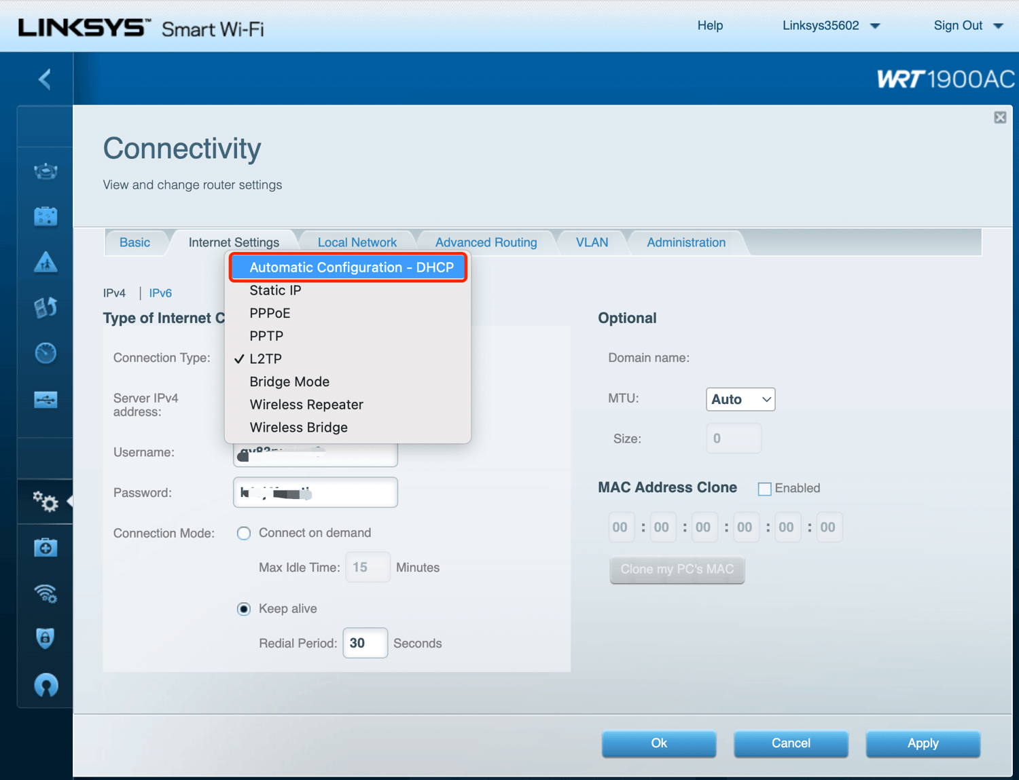Image resolution: width=1019 pixels, height=780 pixels.
Task: Open the MTU Auto dropdown
Action: [740, 399]
